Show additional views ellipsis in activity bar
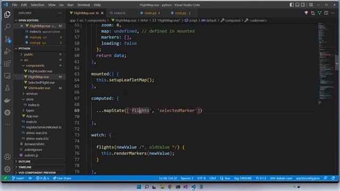Viewport: 340px width, 191px height. 7,125
